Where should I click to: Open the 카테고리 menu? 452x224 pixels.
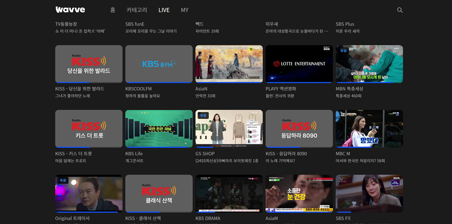[136, 10]
